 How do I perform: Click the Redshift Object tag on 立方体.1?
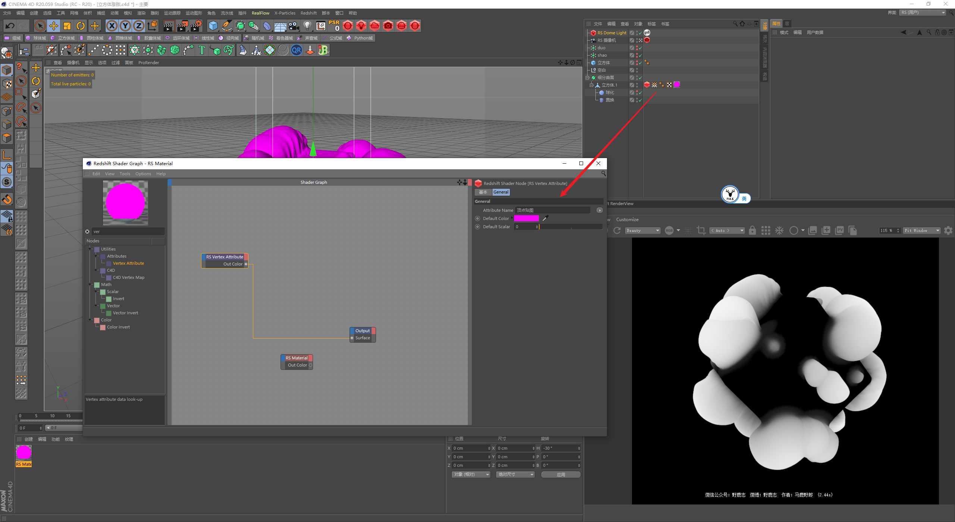(647, 85)
